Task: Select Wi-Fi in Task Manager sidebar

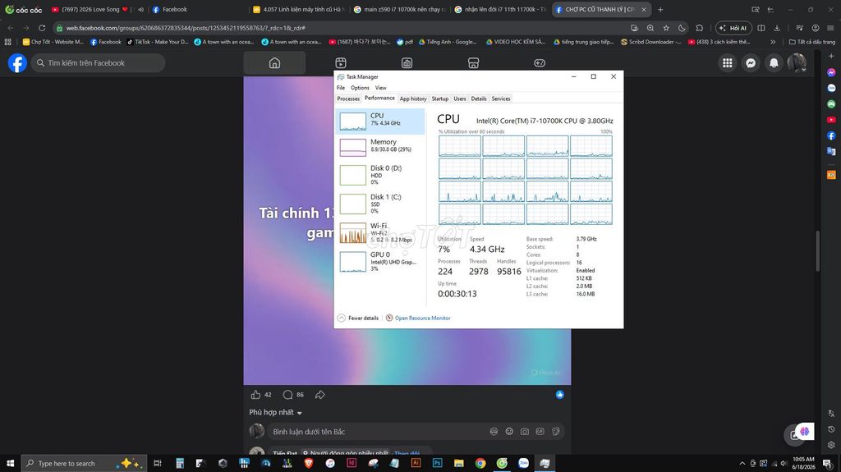Action: pos(380,233)
